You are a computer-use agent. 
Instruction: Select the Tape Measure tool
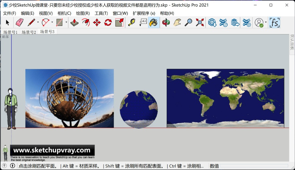pos(132,23)
